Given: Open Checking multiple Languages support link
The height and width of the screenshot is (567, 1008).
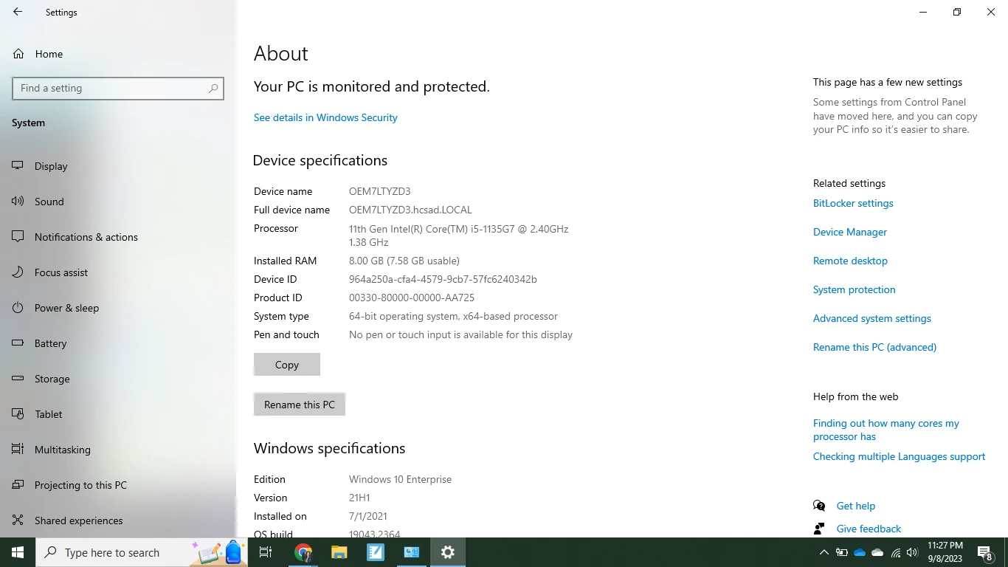Looking at the screenshot, I should tap(899, 456).
